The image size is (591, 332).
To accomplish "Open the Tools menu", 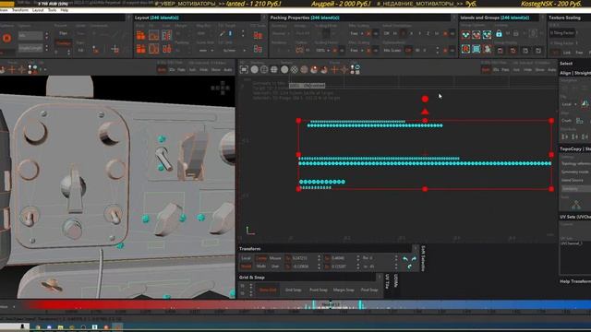I will point(52,10).
